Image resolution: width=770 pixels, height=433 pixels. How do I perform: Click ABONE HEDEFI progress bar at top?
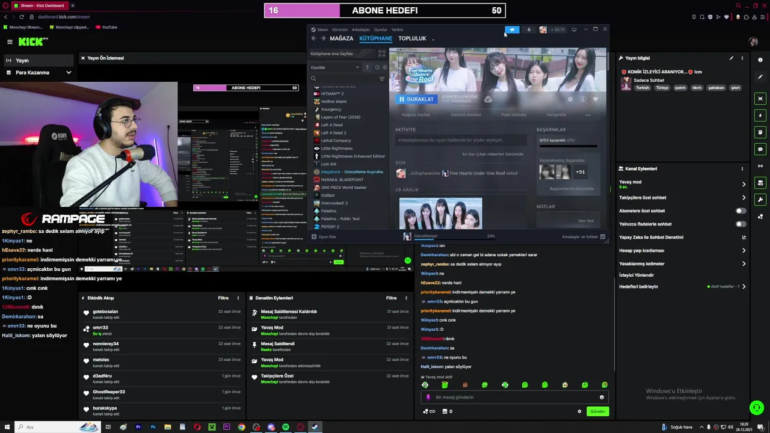click(x=385, y=11)
